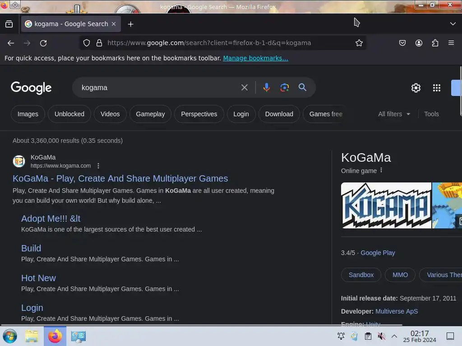Open the Firefox account icon
The image size is (462, 346).
(419, 43)
